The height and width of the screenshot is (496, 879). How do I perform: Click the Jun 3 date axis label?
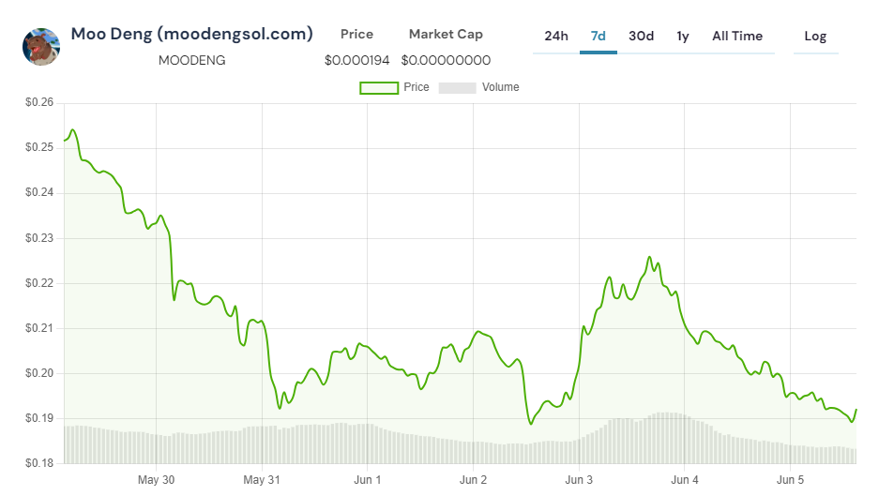tap(579, 480)
